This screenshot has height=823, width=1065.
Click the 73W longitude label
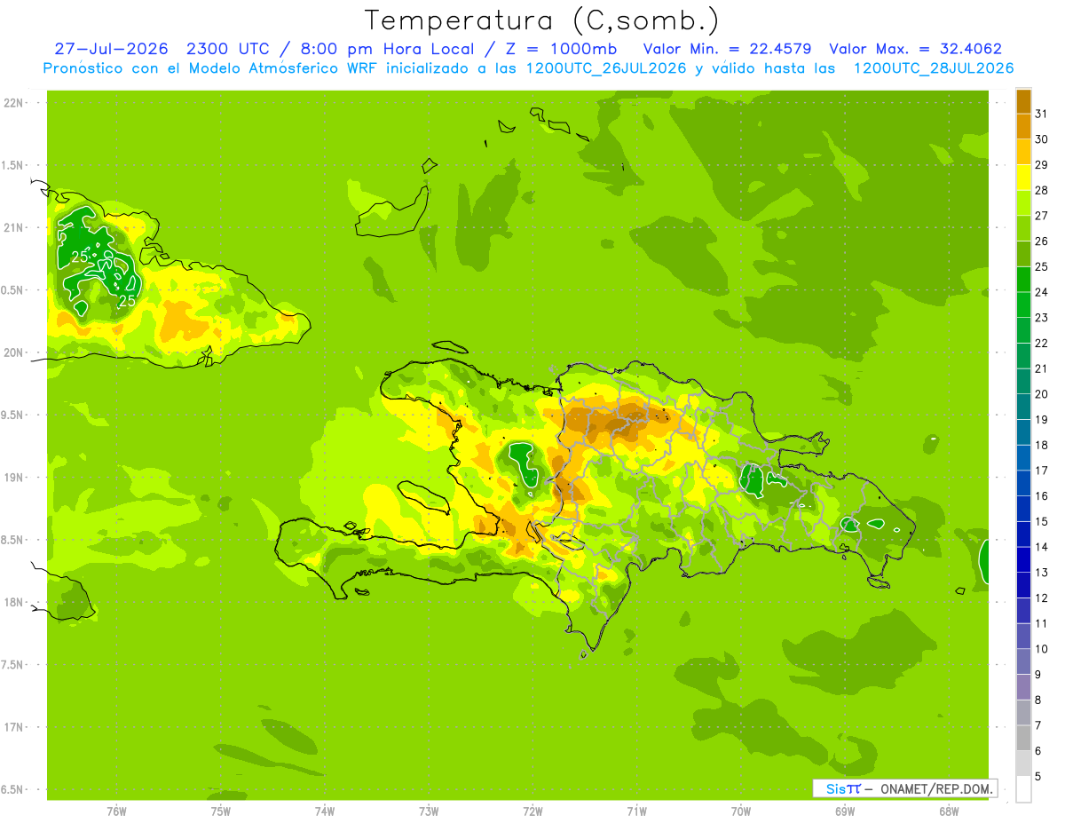(x=429, y=811)
